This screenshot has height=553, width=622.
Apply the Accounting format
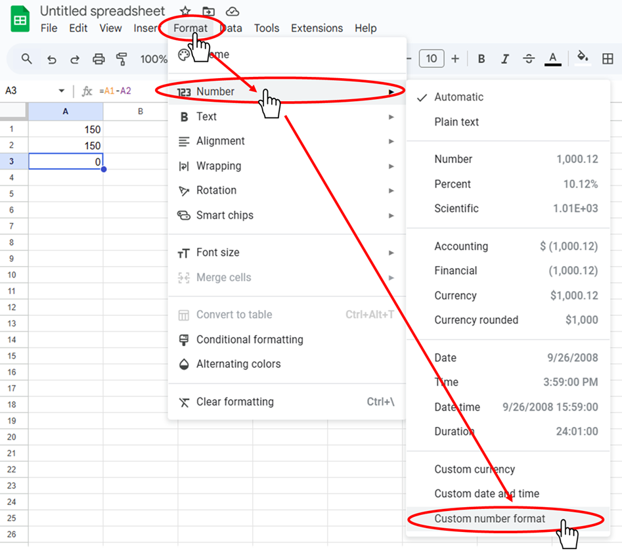(508, 246)
